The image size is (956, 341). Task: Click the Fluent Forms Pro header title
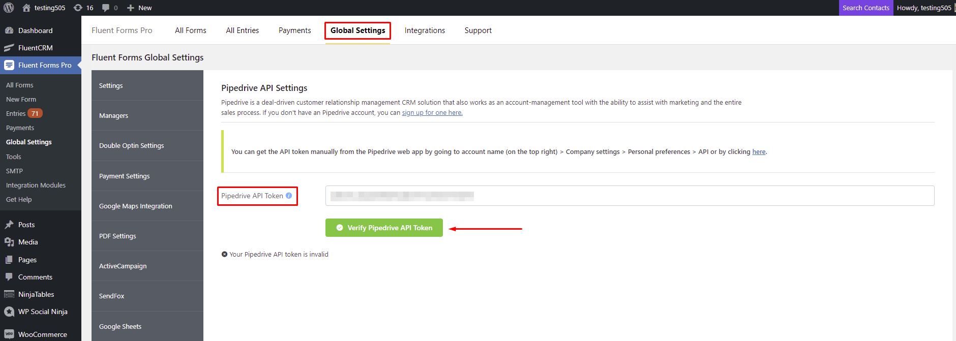click(122, 30)
